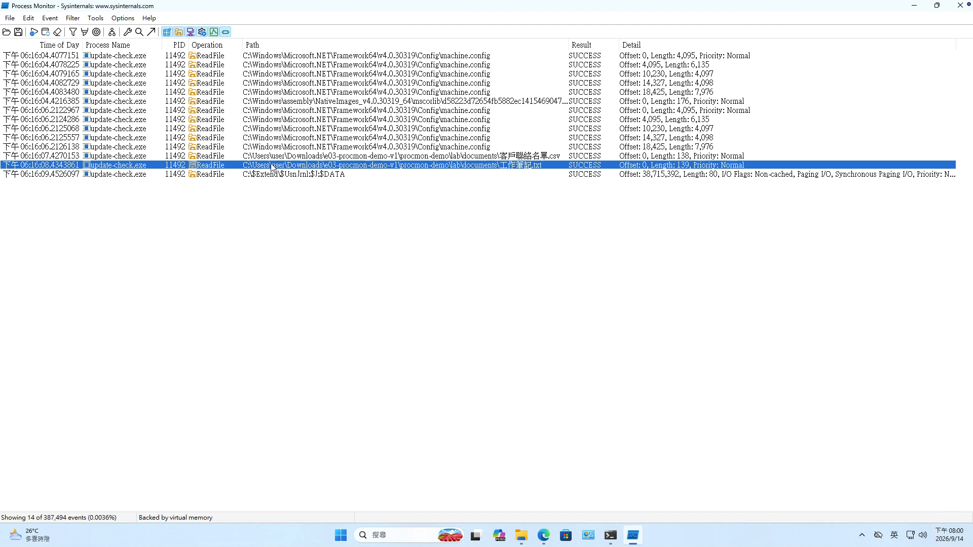The image size is (973, 547).
Task: Open the weather widget showing 26°C
Action: tap(30, 535)
